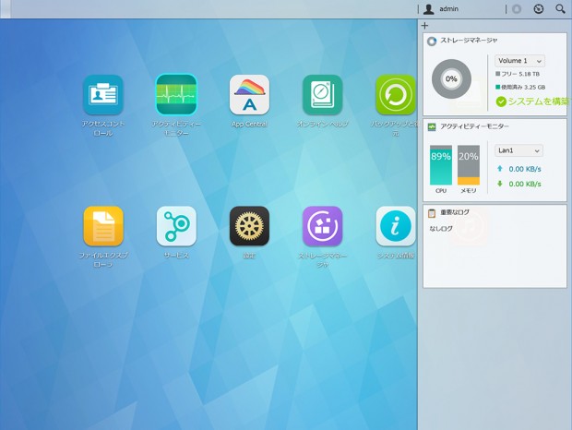Viewport: 572px width, 430px height.
Task: Click the 'なしログ' log entry text
Action: pyautogui.click(x=441, y=229)
